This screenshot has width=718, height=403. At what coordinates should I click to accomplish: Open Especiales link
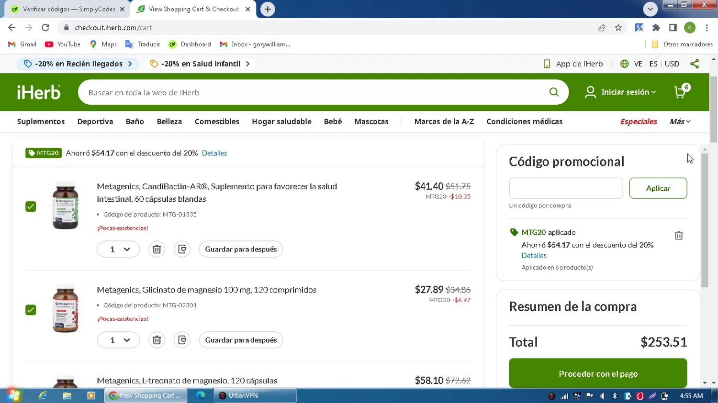click(639, 121)
